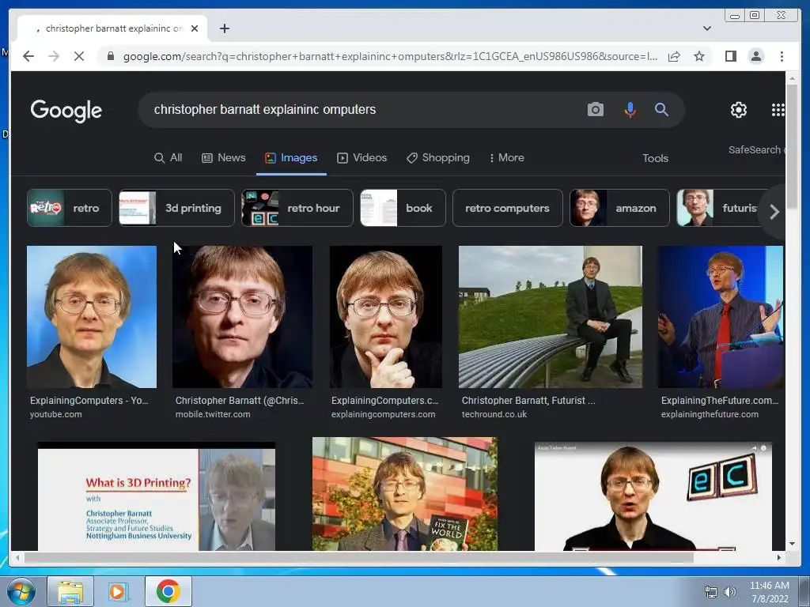Filter images by retro chip
This screenshot has height=607, width=810.
70,208
